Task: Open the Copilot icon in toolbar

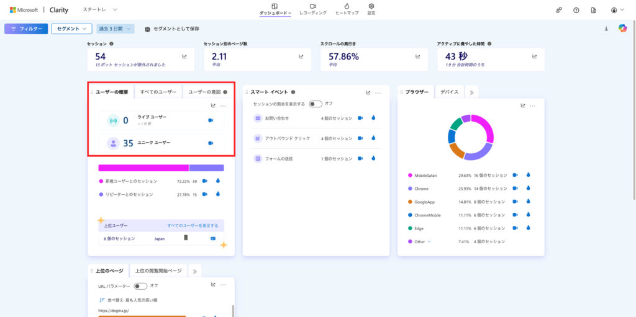Action: click(x=622, y=29)
